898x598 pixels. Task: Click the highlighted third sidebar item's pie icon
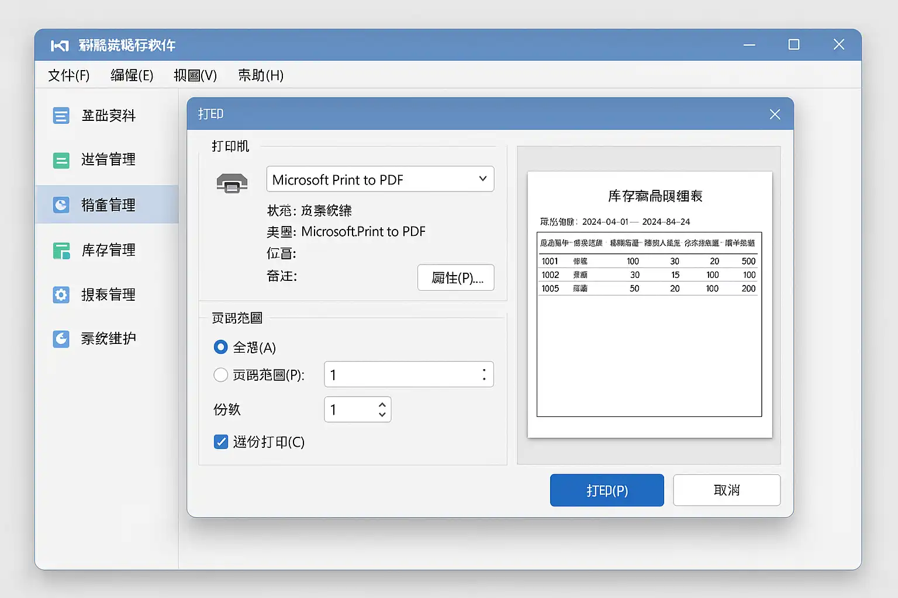coord(61,205)
